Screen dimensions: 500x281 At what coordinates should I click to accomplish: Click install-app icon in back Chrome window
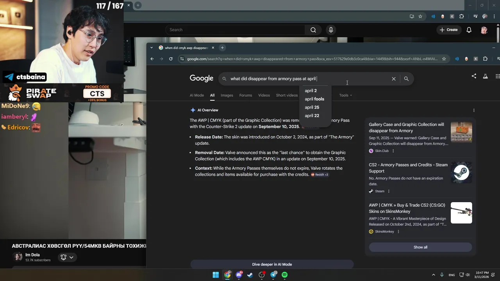[412, 16]
